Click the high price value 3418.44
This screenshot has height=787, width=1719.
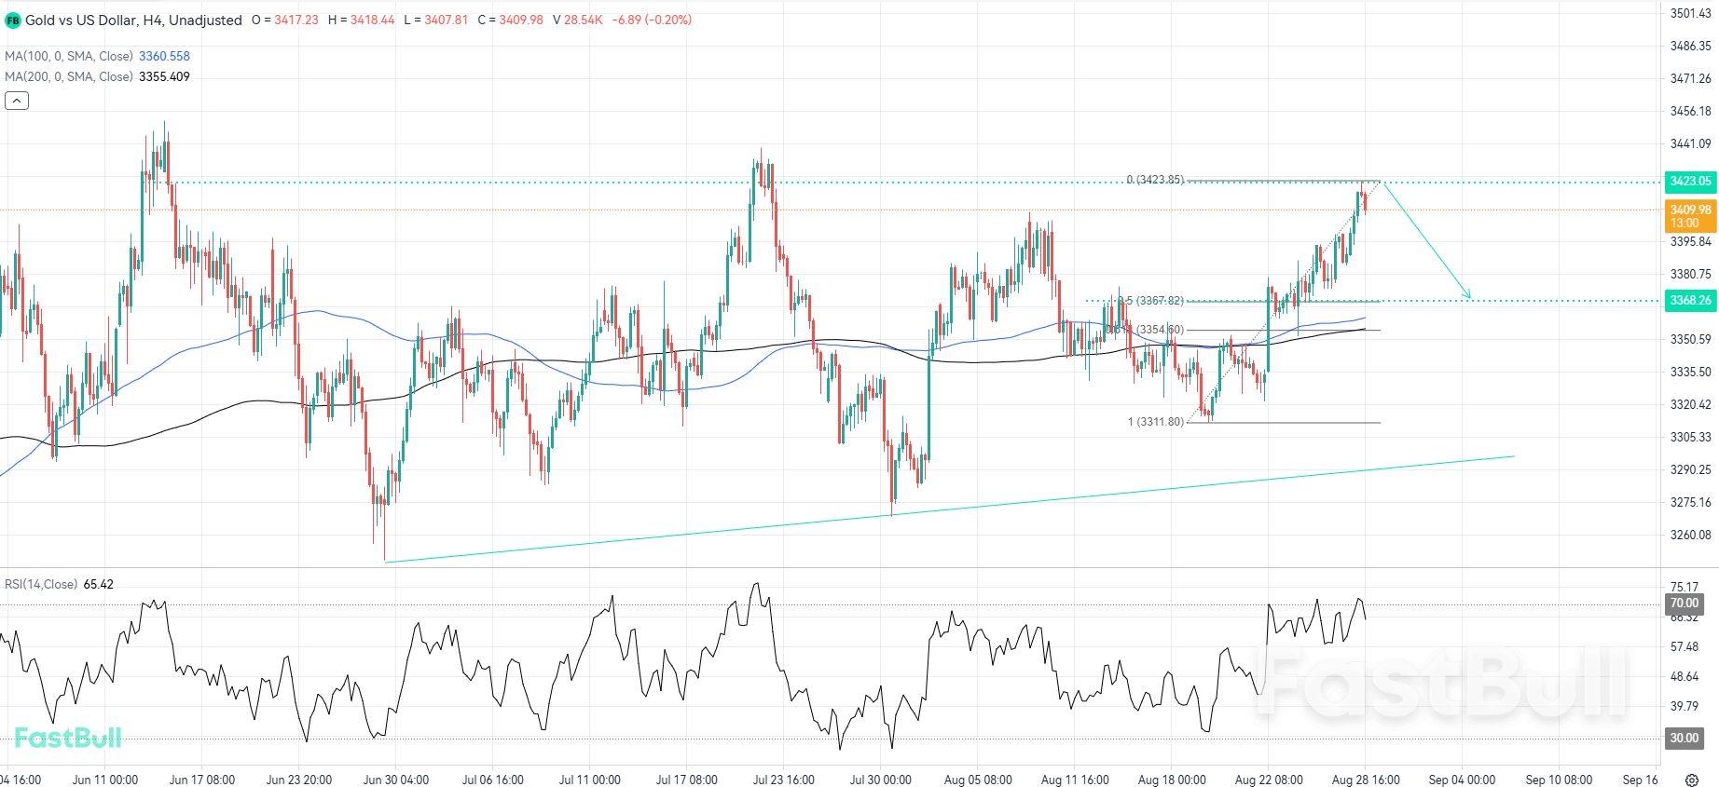pos(372,20)
